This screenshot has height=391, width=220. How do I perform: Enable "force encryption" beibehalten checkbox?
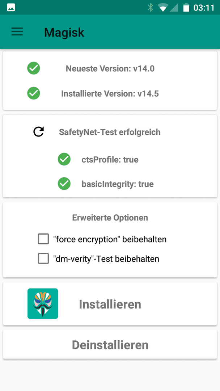(43, 239)
